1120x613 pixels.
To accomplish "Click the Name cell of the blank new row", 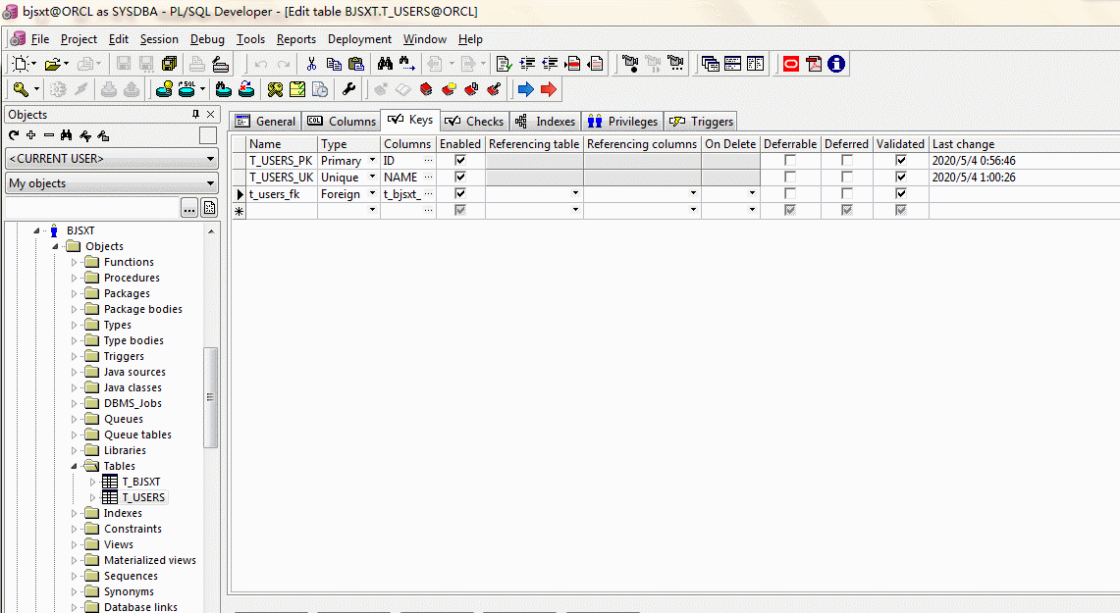I will (282, 210).
